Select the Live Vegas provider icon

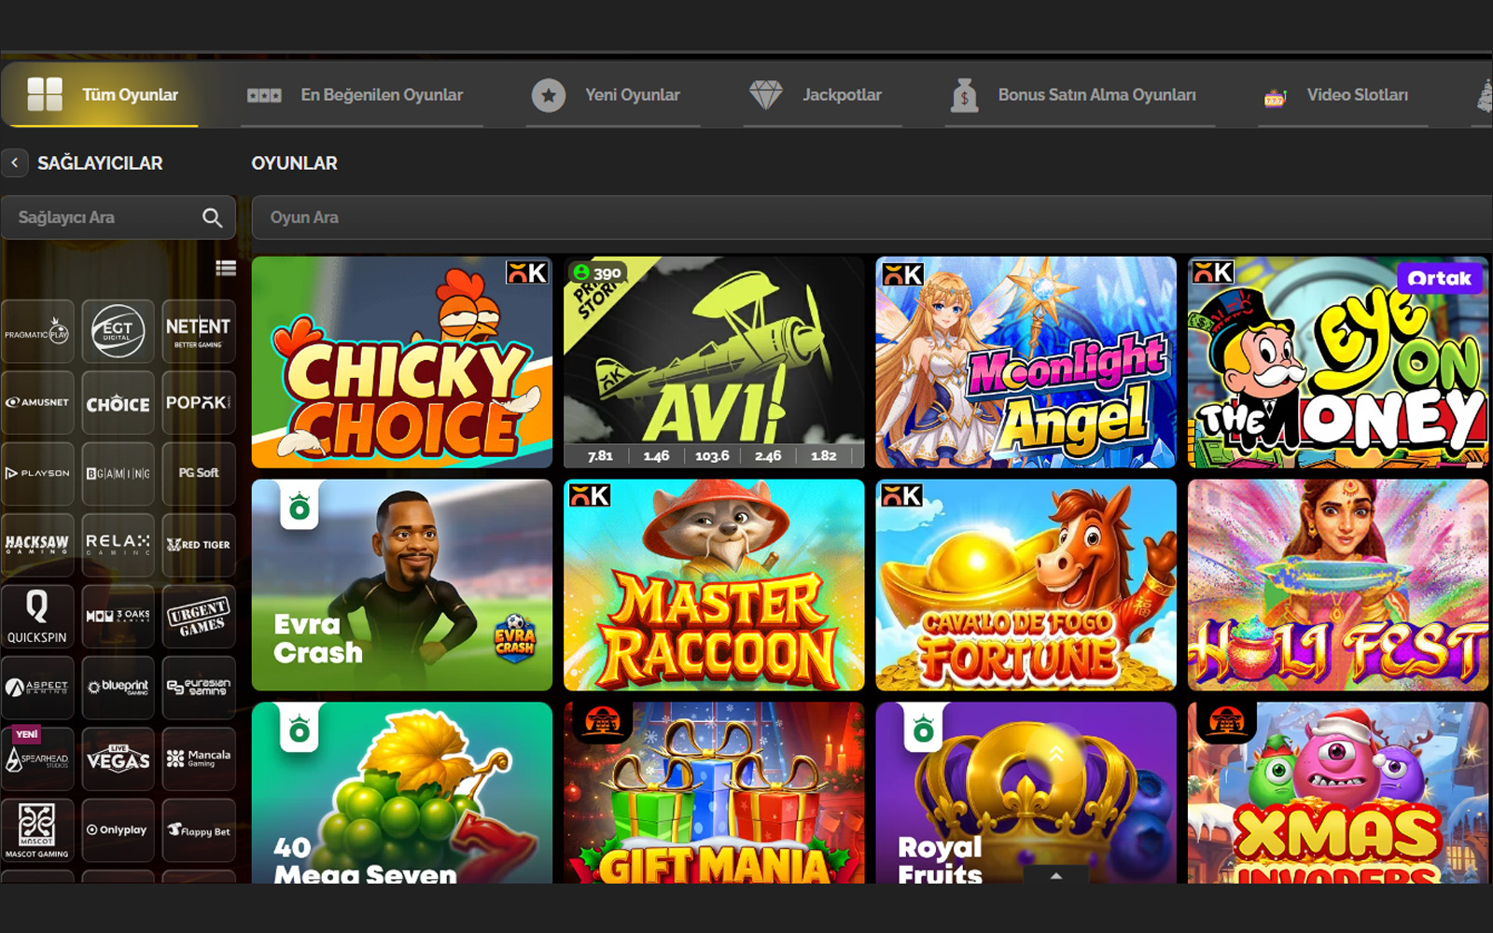click(x=118, y=759)
